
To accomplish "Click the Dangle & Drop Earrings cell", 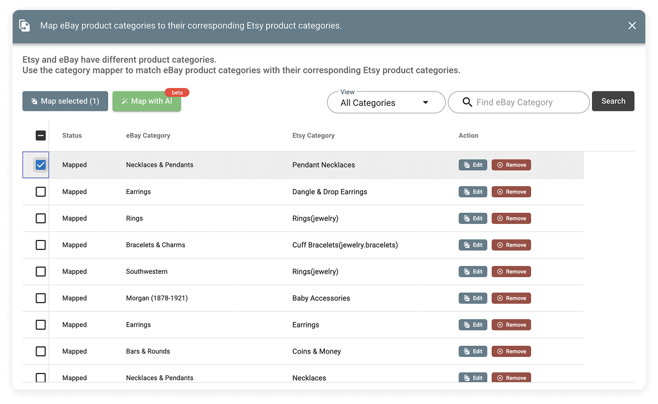I will 330,192.
